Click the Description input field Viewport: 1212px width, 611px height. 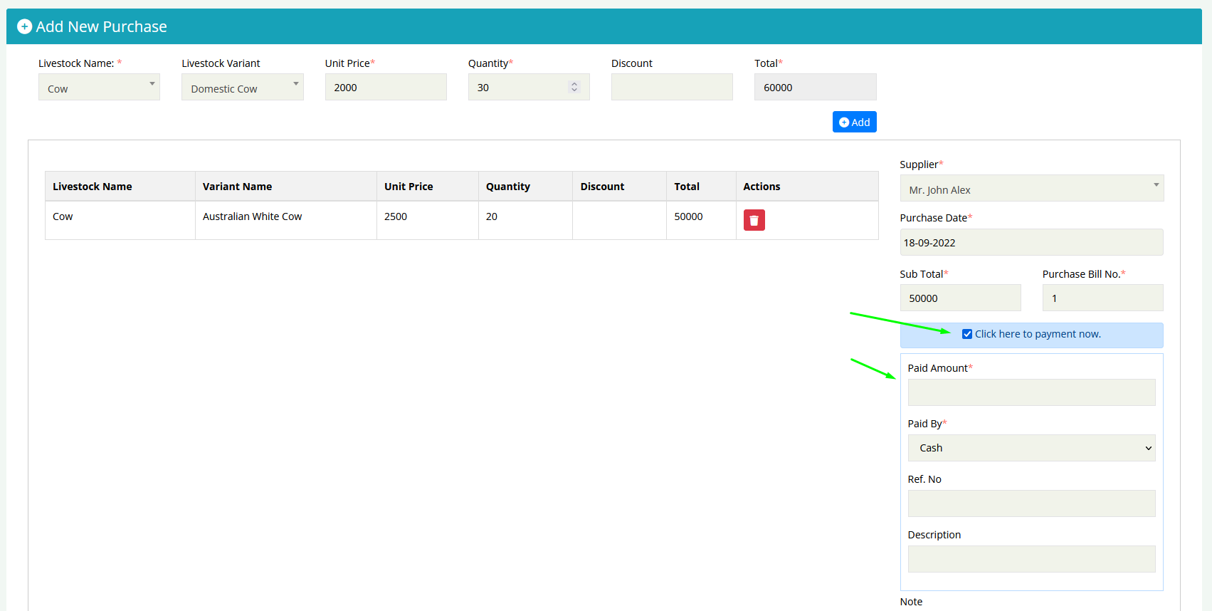[x=1031, y=559]
